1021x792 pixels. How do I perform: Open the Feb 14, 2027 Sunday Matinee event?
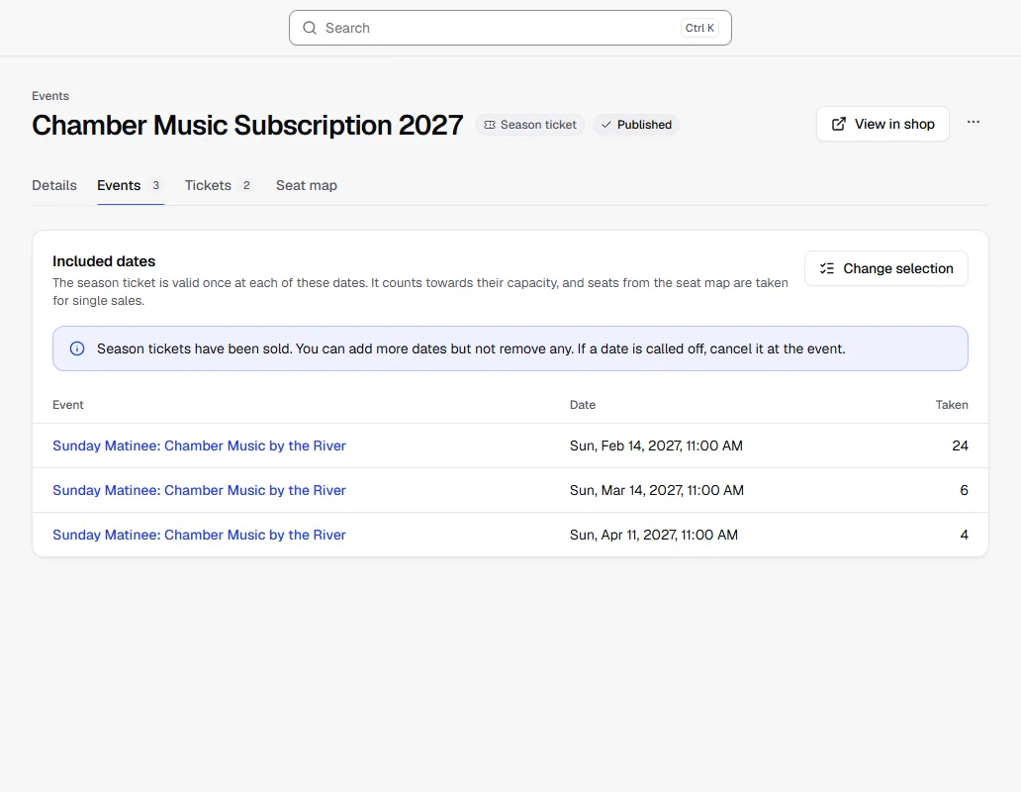(199, 445)
